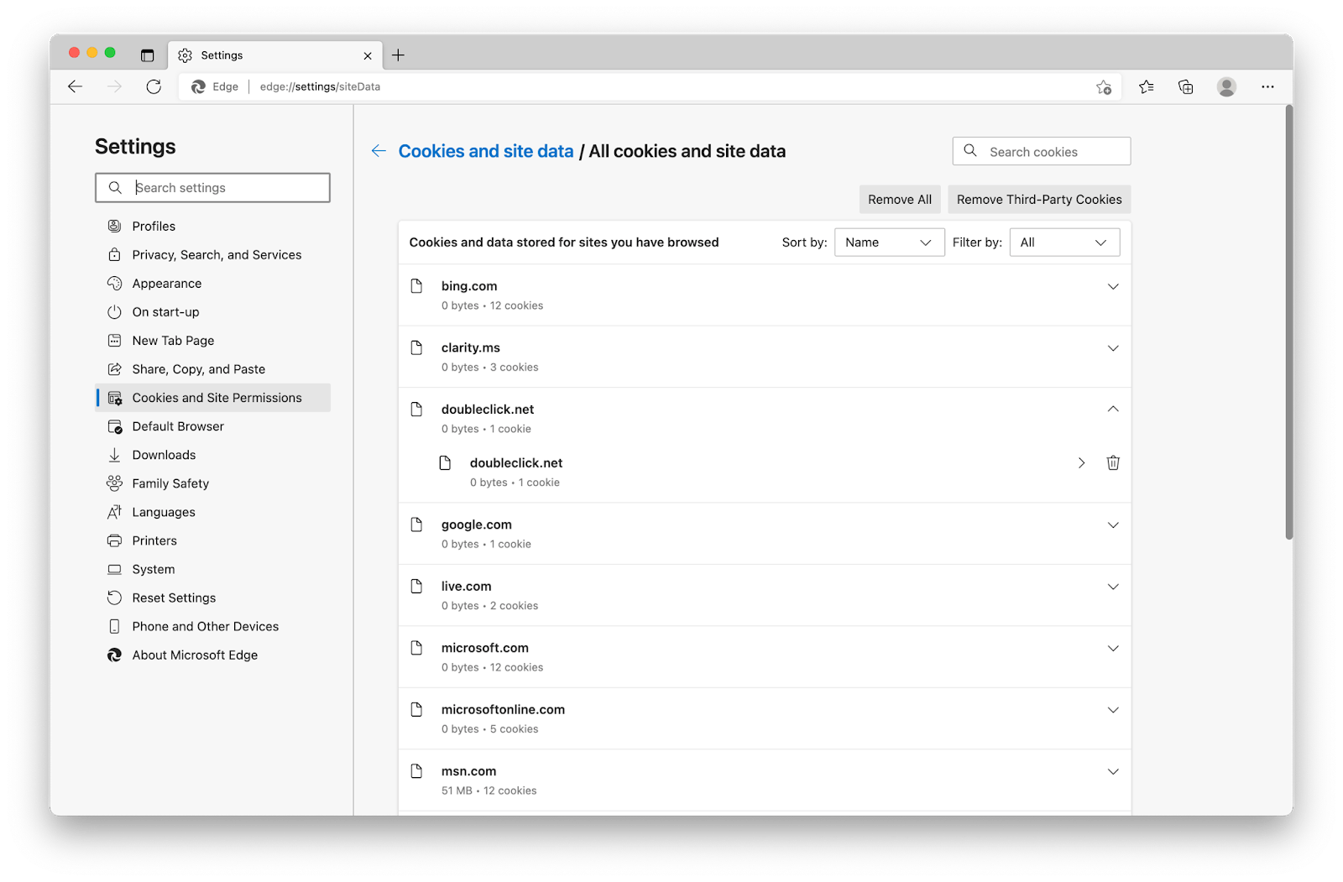
Task: Expand the bing.com entry chevron
Action: point(1113,286)
